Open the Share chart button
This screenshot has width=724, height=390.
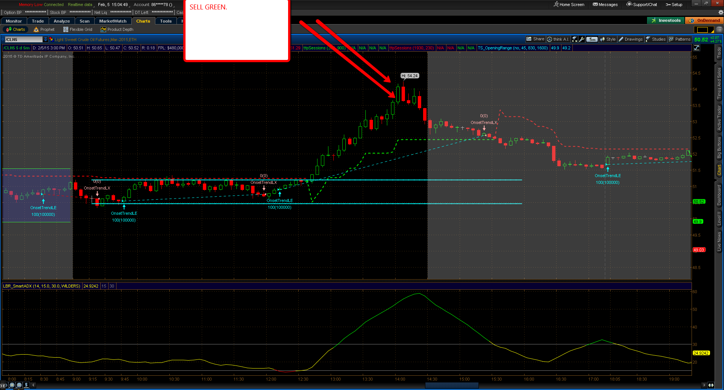535,39
